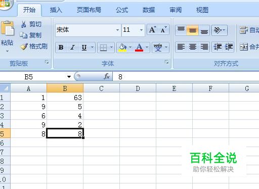
Task: Click the fill handle of cell B5
Action: (x=83, y=137)
